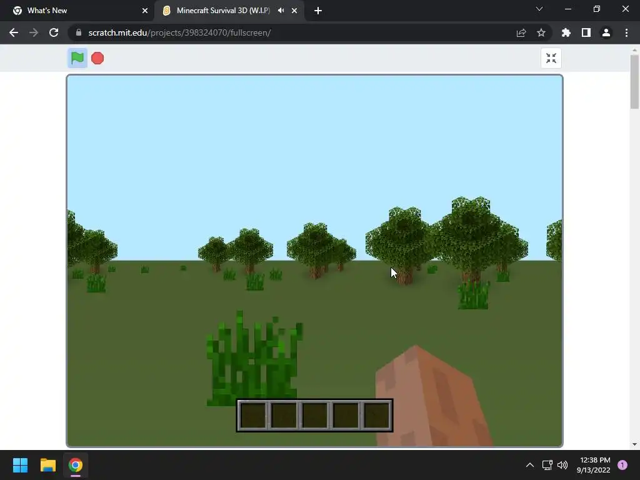Open Windows Start menu
The image size is (640, 480).
[20, 465]
